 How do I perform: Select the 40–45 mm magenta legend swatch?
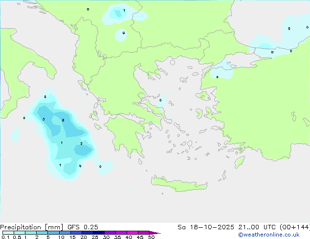click(133, 233)
